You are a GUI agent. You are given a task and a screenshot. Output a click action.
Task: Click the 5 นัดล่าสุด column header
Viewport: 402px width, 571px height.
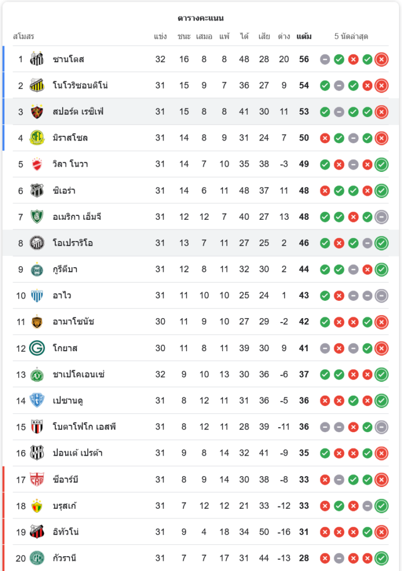tap(351, 37)
